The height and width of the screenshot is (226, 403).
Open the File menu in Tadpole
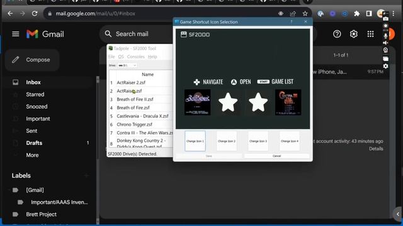111,56
